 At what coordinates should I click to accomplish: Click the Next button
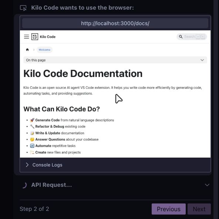(x=199, y=209)
